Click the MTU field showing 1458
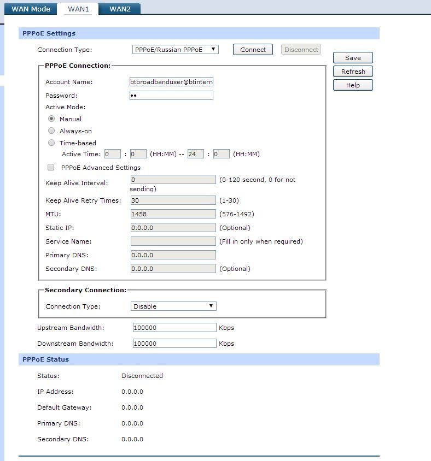Viewport: 431px width, 461px height. [173, 214]
